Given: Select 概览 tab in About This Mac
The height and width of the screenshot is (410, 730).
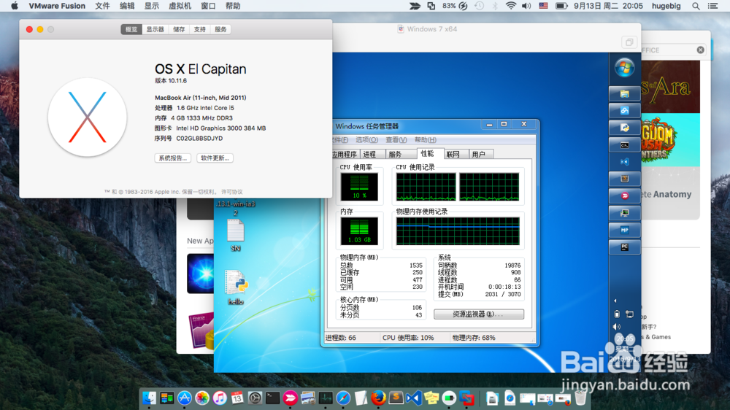Looking at the screenshot, I should coord(131,29).
